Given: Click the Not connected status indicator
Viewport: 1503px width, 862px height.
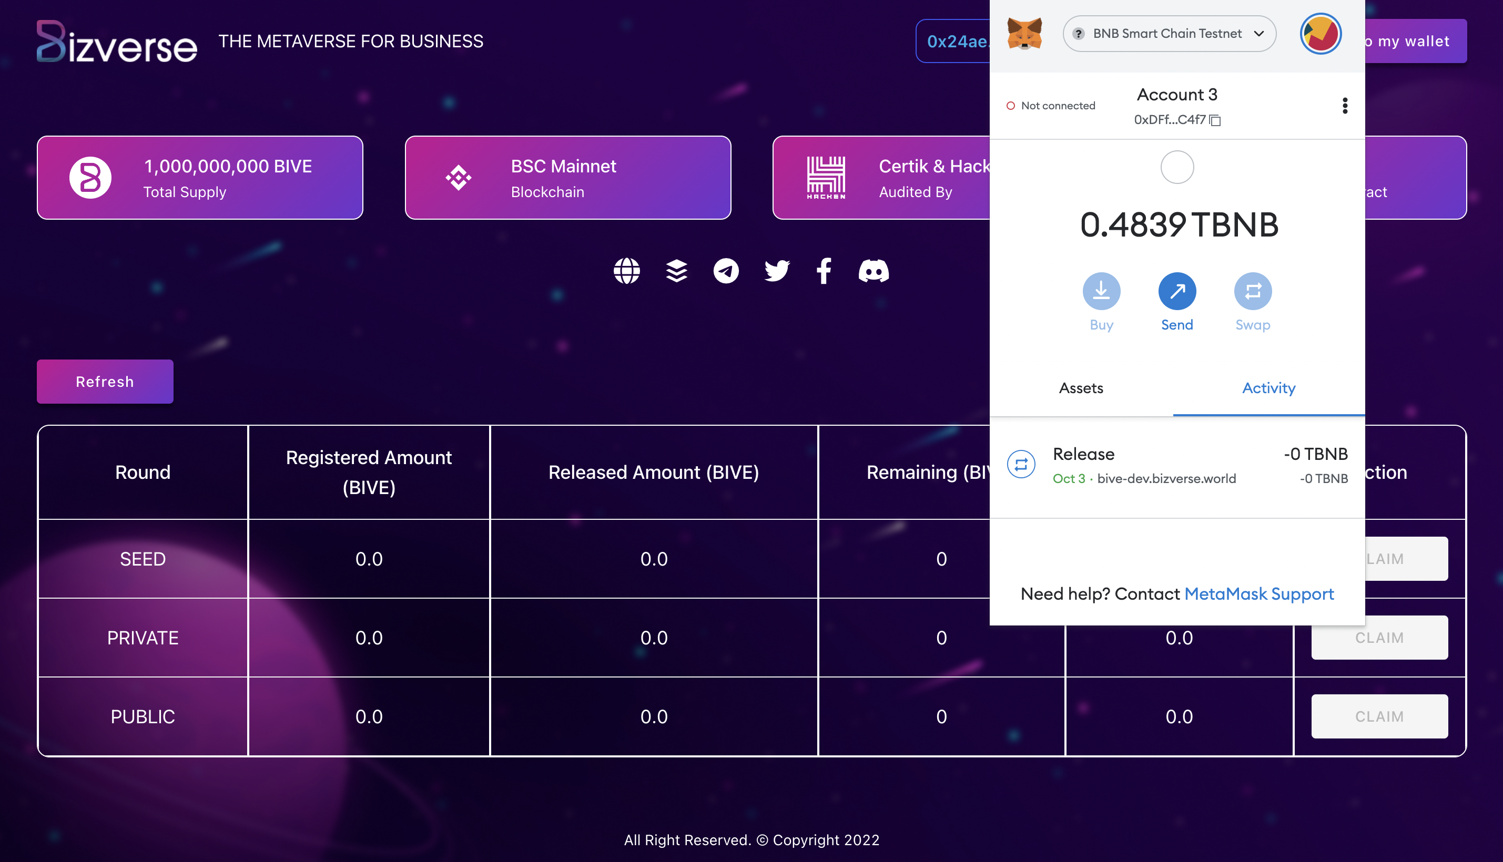Looking at the screenshot, I should pyautogui.click(x=1051, y=106).
